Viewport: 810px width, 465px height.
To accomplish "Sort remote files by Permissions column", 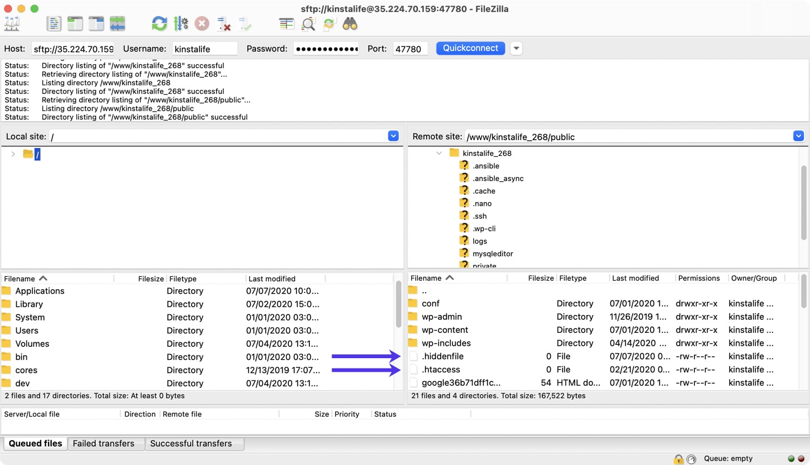I will point(698,278).
